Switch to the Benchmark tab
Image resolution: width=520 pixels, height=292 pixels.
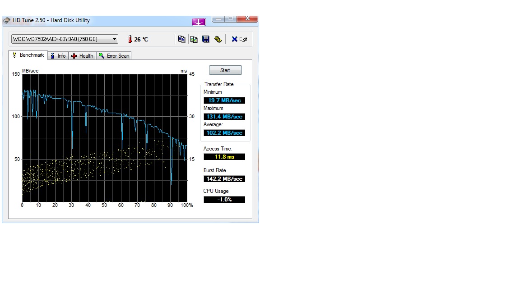(x=28, y=55)
